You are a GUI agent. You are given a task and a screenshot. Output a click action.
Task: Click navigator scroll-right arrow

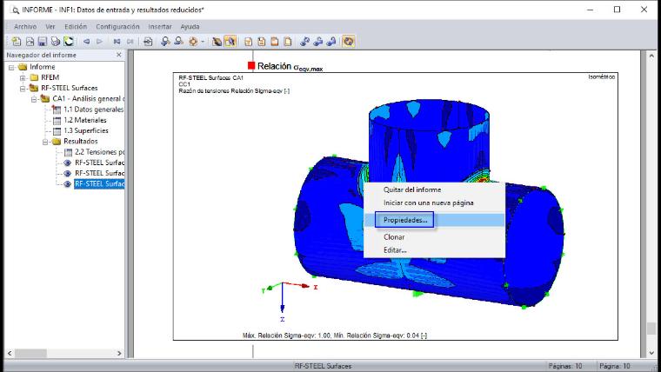tap(119, 353)
